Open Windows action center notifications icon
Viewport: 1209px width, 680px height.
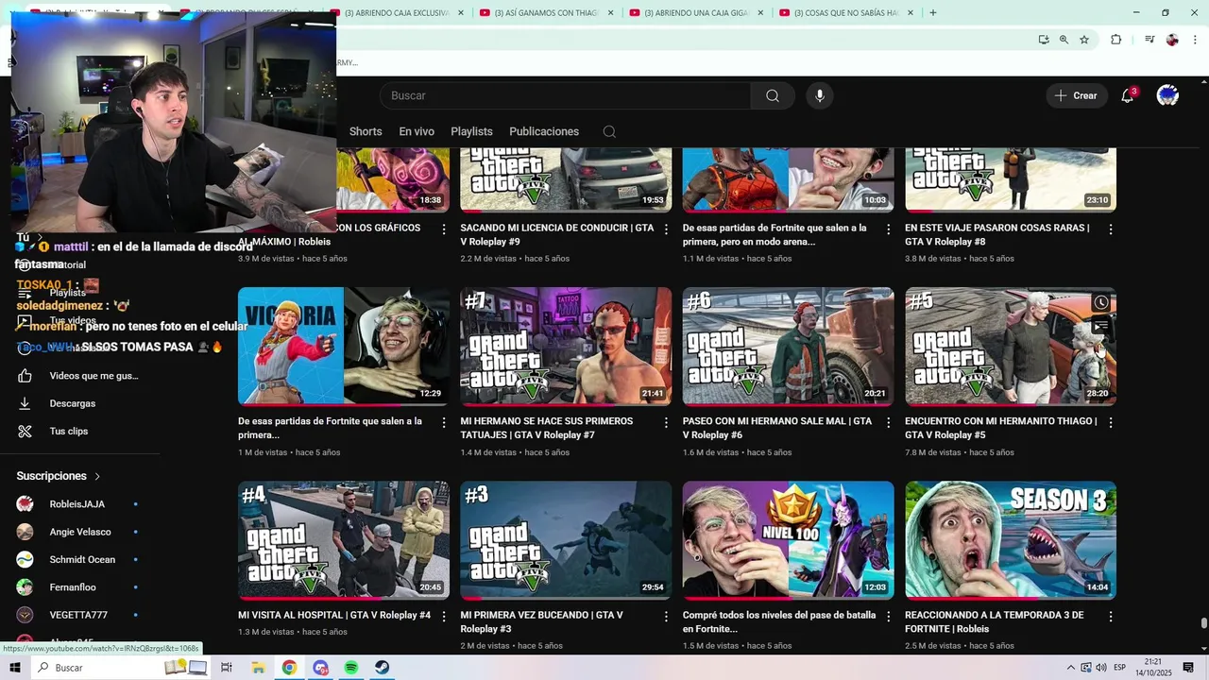click(x=1188, y=668)
